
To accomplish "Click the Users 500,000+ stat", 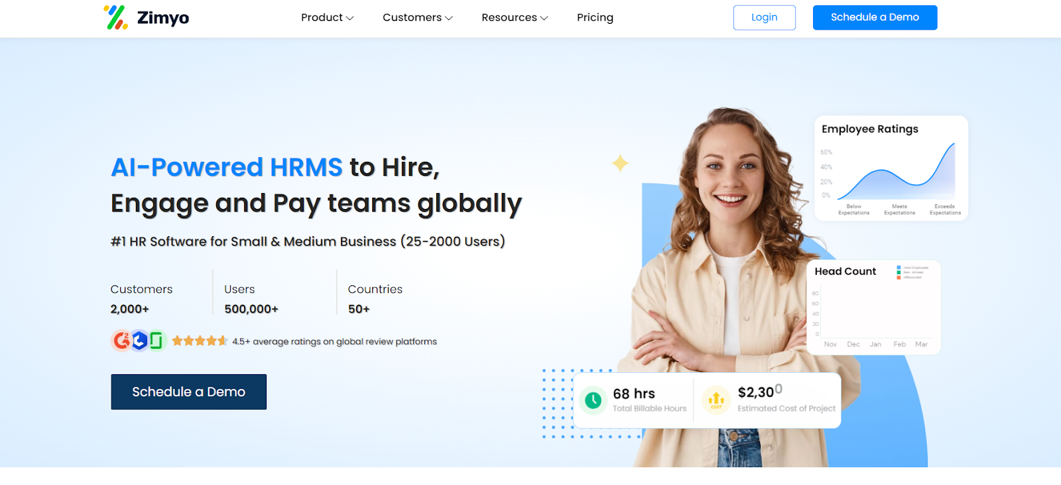I will point(251,299).
